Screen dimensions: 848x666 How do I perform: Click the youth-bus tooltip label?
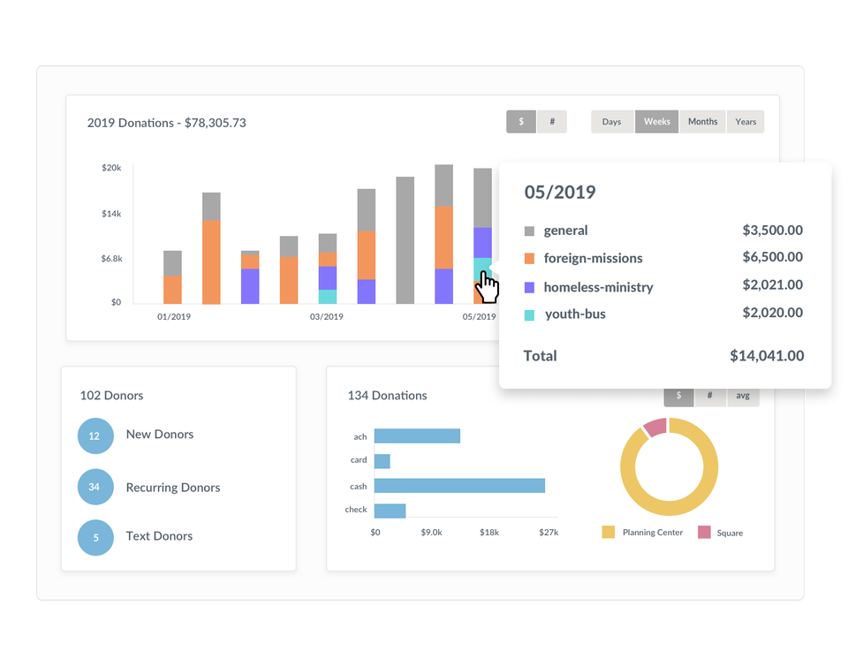click(x=575, y=314)
